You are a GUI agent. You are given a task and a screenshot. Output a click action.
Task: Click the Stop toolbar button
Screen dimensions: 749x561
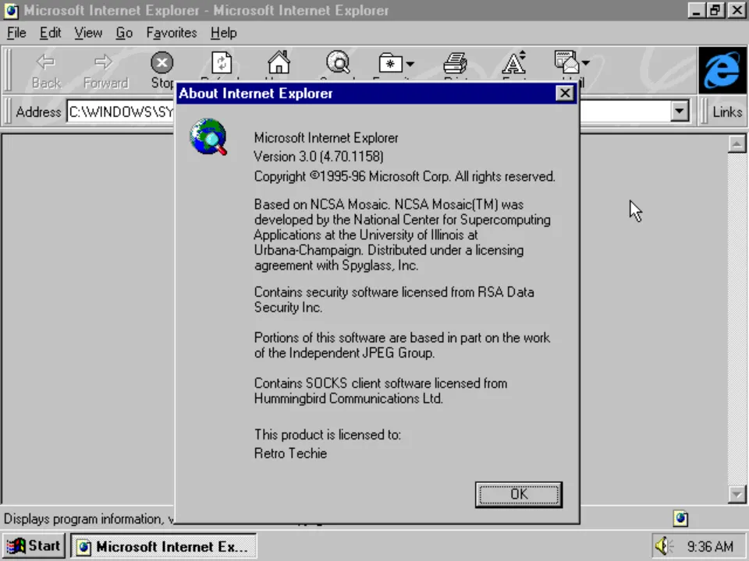click(x=162, y=69)
